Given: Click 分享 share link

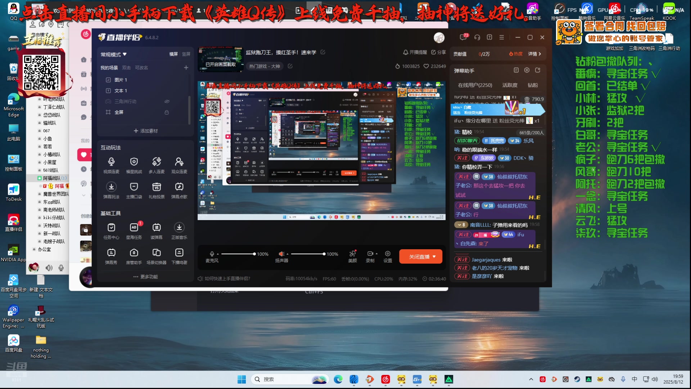Looking at the screenshot, I should [x=438, y=52].
